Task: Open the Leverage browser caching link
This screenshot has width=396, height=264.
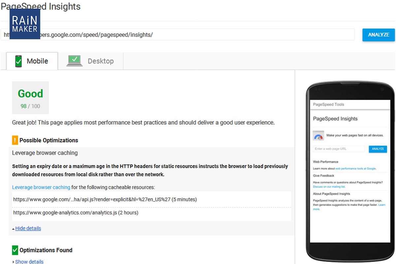Action: (x=41, y=187)
